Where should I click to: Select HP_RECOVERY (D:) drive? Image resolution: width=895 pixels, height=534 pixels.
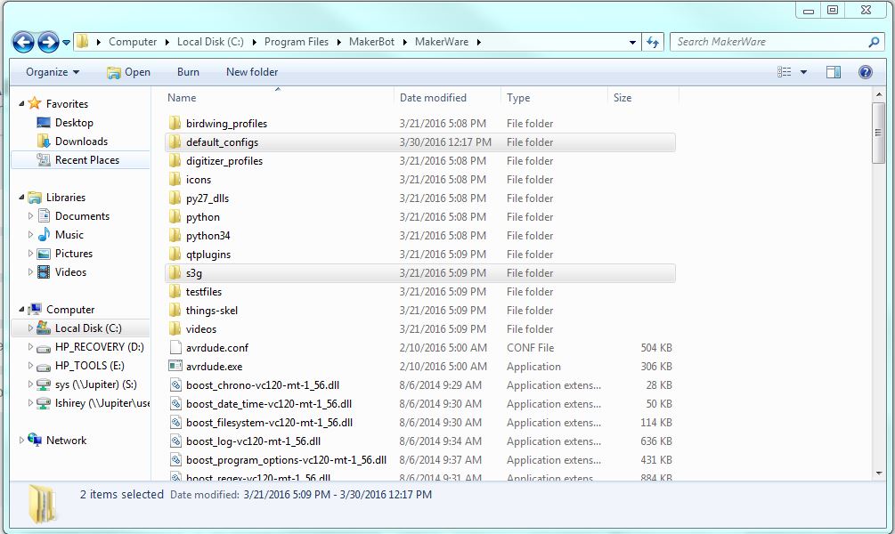(100, 347)
